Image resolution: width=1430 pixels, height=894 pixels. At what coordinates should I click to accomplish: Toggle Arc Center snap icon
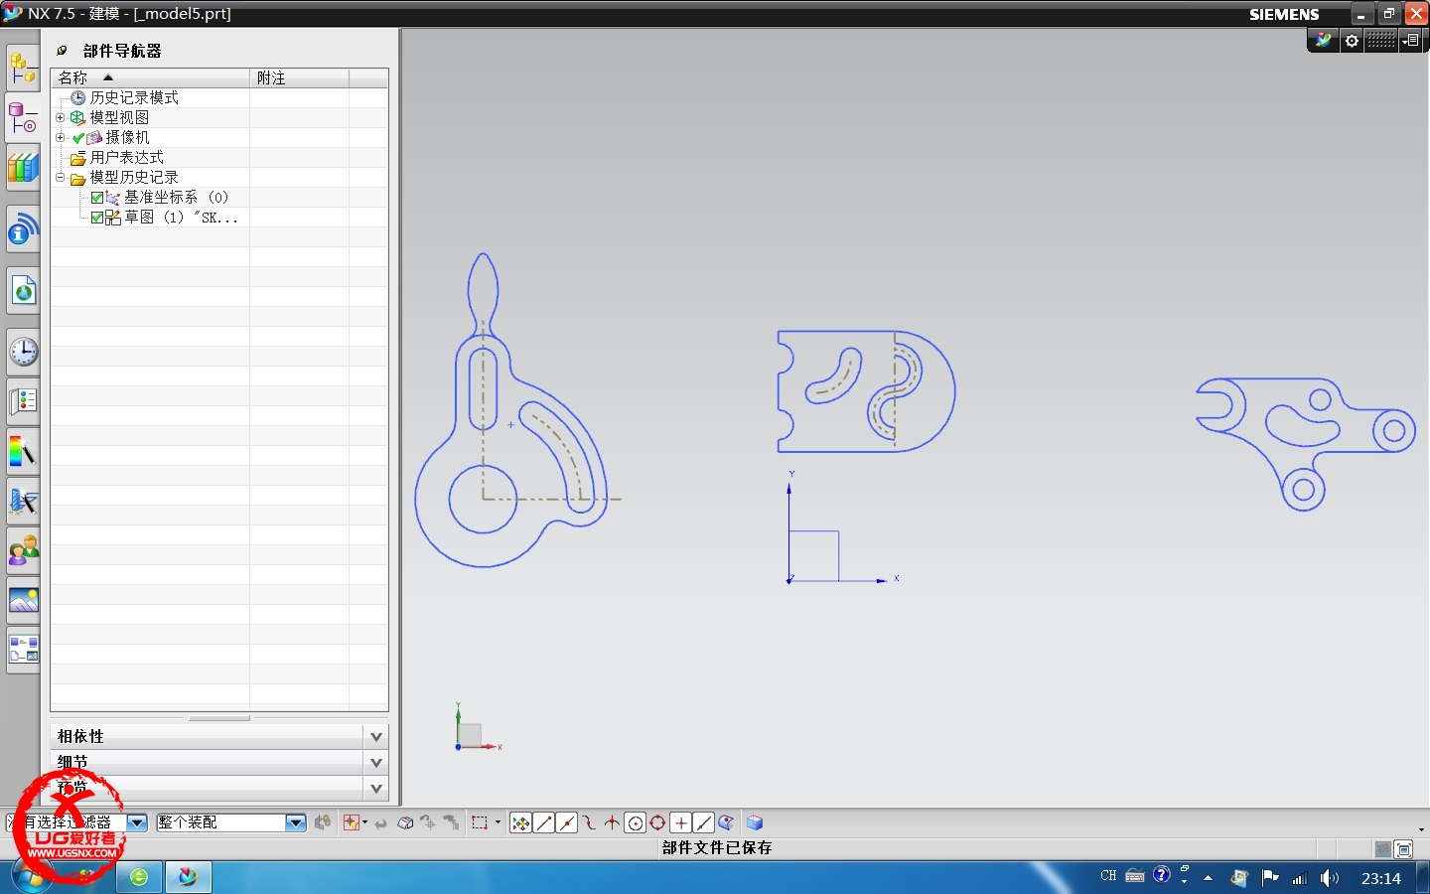[x=635, y=822]
